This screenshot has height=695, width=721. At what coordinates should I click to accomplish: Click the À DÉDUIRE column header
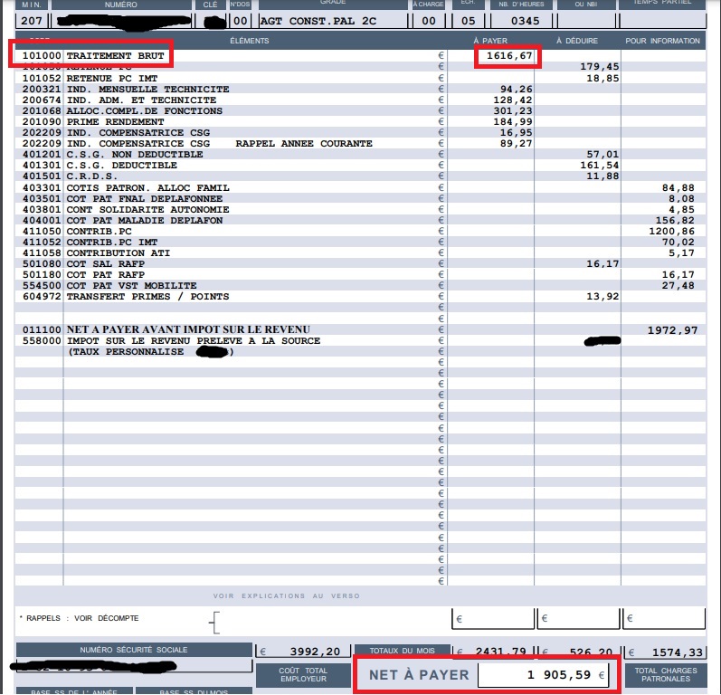pos(576,41)
